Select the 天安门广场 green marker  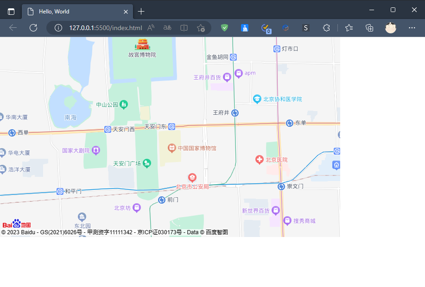pyautogui.click(x=147, y=163)
